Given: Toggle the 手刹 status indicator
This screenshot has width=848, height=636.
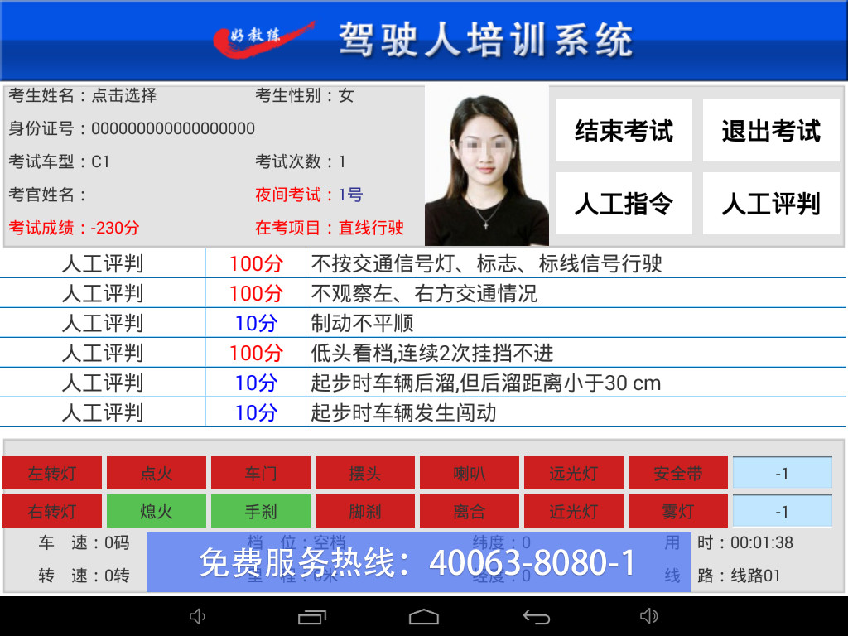Looking at the screenshot, I should coord(261,512).
